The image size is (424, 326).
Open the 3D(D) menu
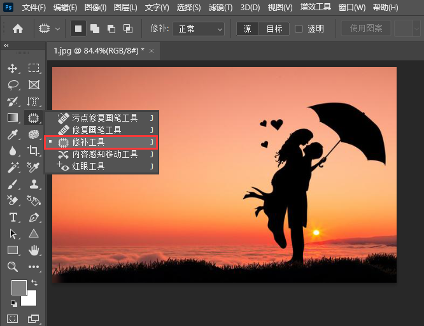click(x=250, y=8)
